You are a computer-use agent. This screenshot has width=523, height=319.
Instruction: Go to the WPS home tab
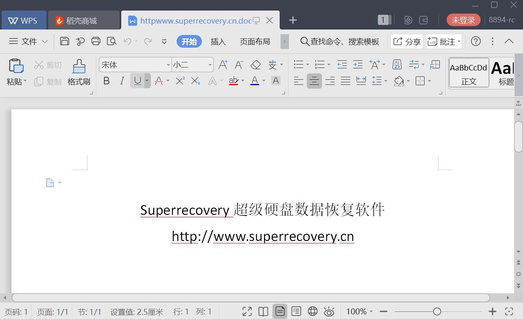[24, 20]
